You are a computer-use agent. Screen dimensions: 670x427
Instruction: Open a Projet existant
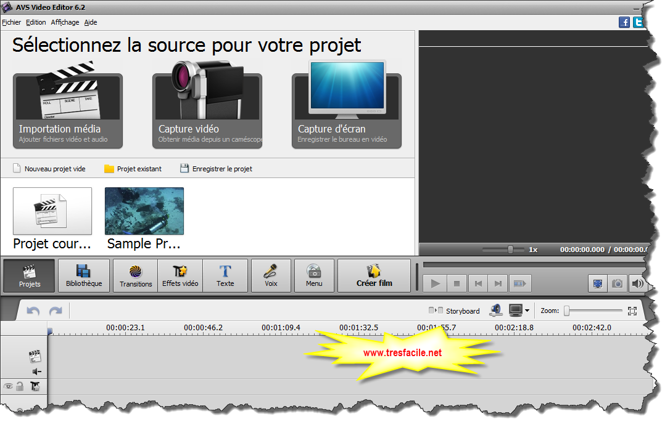click(133, 168)
